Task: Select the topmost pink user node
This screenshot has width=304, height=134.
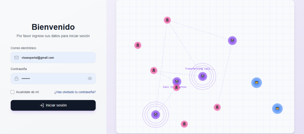Action: click(x=167, y=20)
